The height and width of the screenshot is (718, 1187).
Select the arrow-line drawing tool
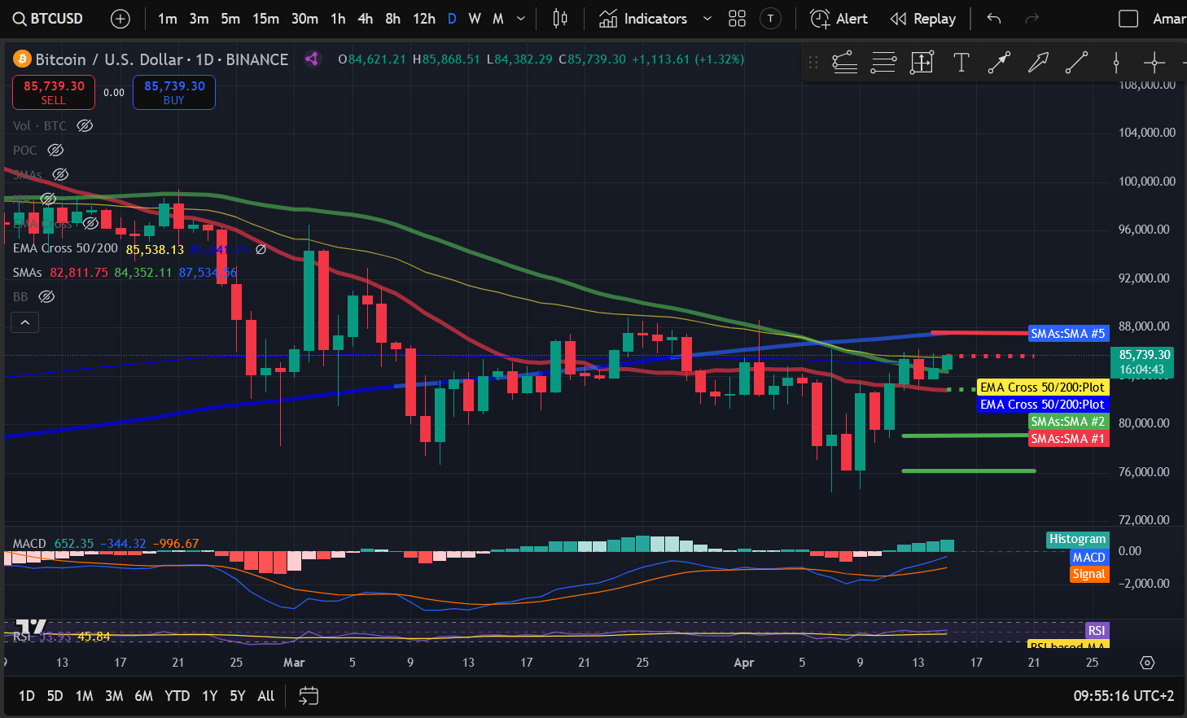tap(999, 63)
